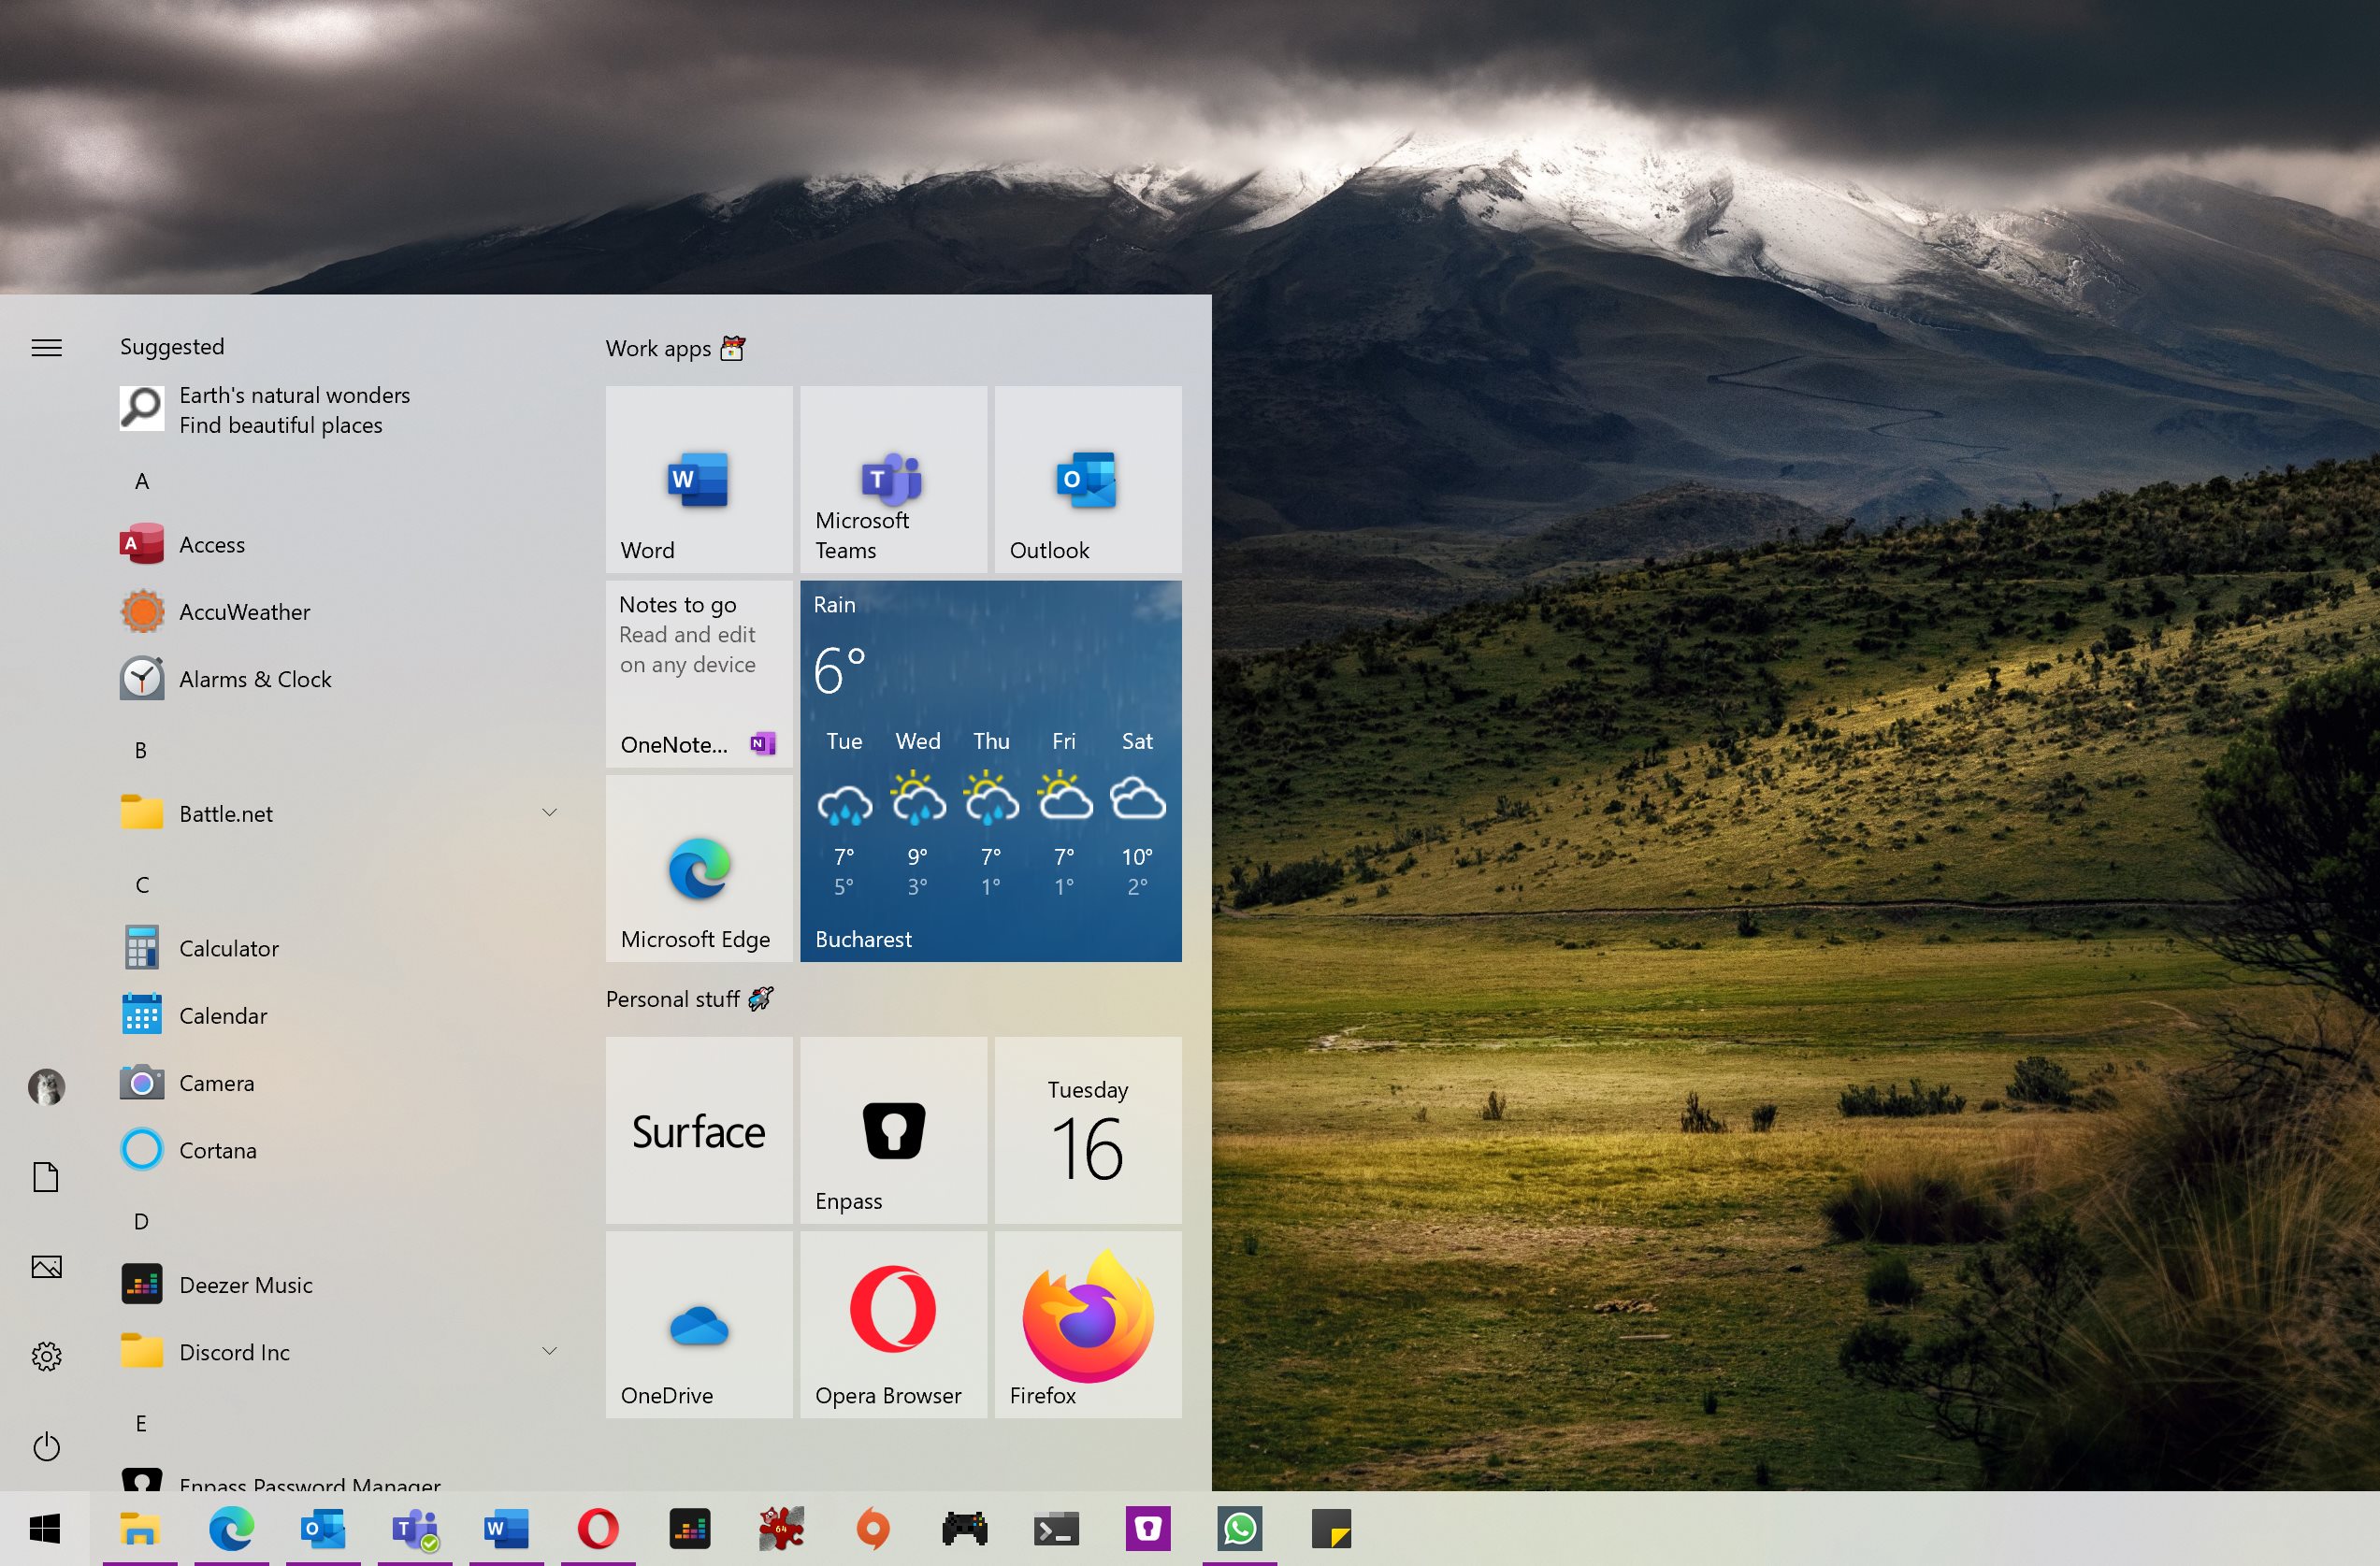
Task: Switch to Microsoft Edge on the taskbar
Action: pyautogui.click(x=231, y=1528)
